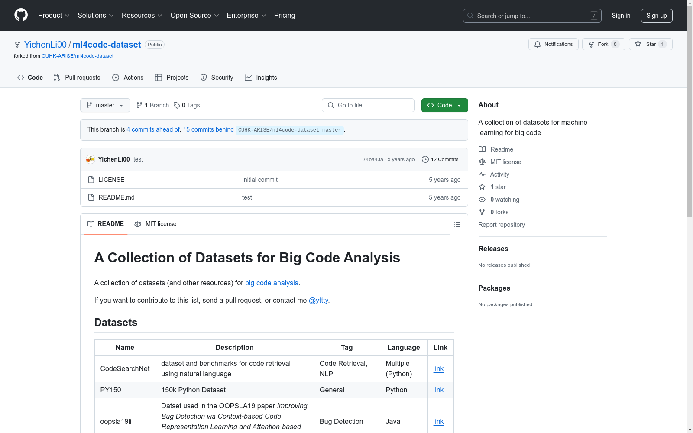
Task: Expand the Enterprise menu
Action: pos(246,16)
